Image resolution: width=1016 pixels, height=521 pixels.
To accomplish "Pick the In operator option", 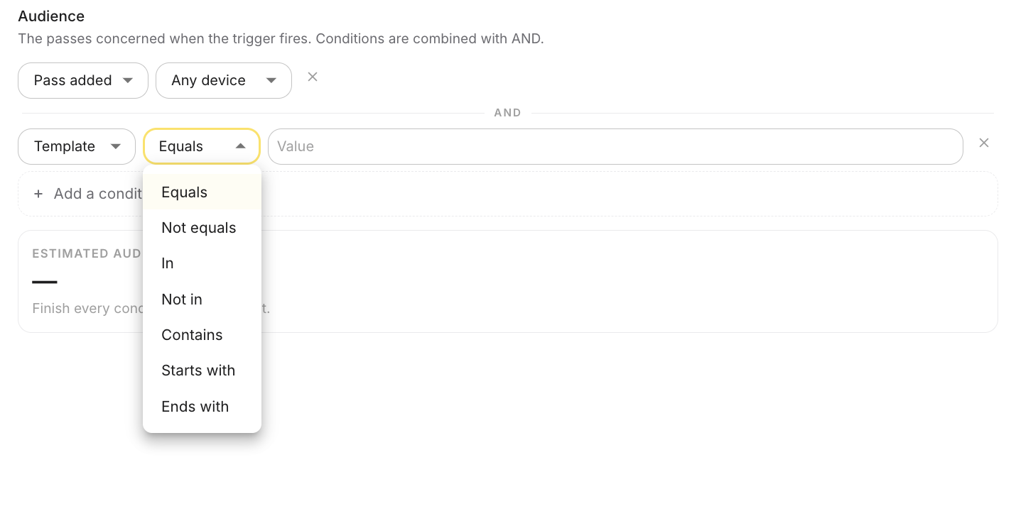I will pos(202,263).
